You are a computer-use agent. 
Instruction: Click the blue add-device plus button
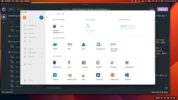(41, 17)
